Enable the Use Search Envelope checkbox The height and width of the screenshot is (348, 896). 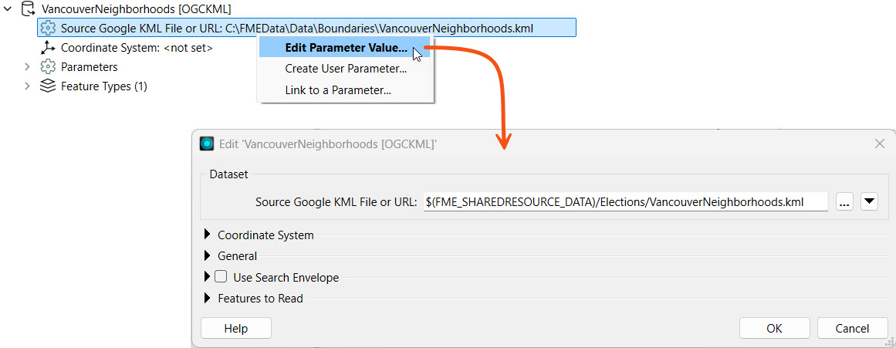[221, 277]
